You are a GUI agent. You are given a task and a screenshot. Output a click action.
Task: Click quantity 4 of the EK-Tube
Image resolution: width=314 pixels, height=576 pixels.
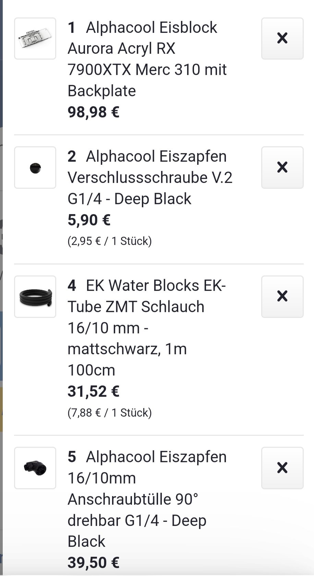pos(72,286)
